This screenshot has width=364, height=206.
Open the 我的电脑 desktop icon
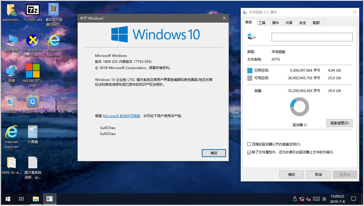(x=12, y=43)
